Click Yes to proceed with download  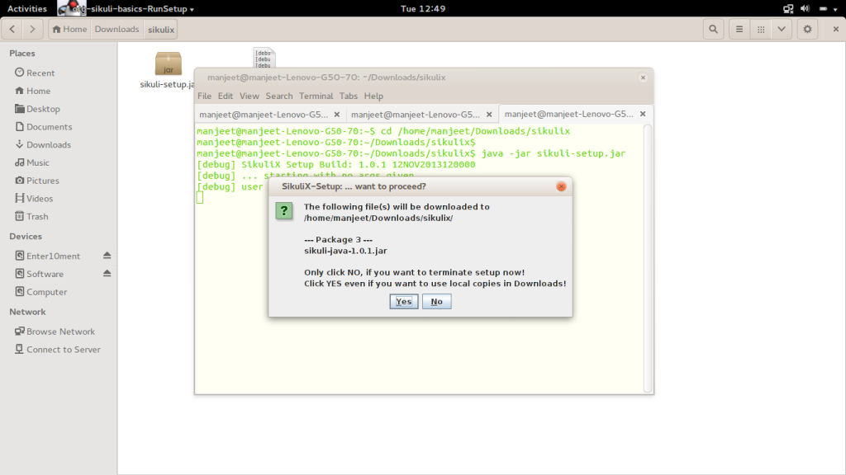point(403,302)
